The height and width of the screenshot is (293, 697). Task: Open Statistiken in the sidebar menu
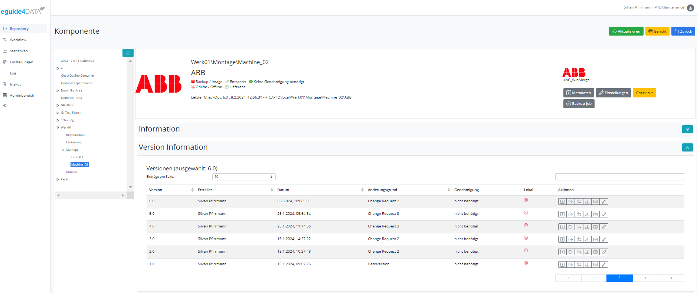point(19,51)
